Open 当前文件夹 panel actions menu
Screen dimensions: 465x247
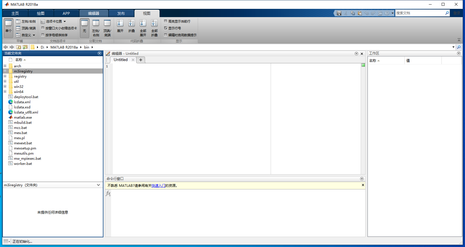tap(99, 53)
